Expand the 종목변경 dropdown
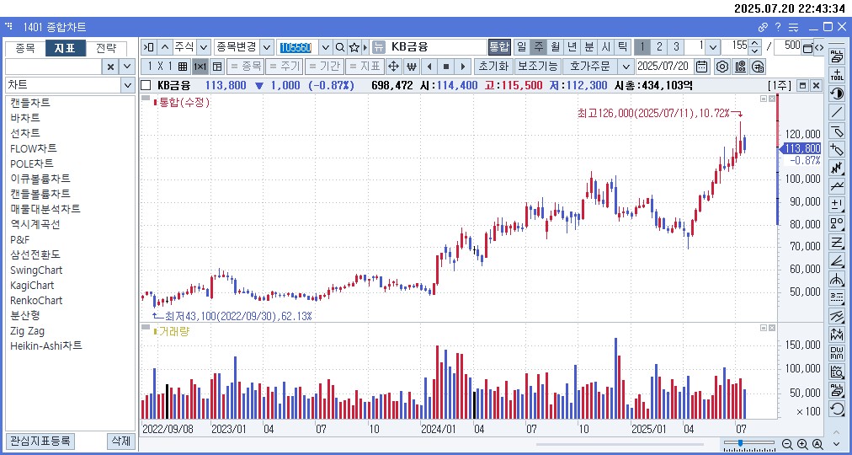 (267, 46)
